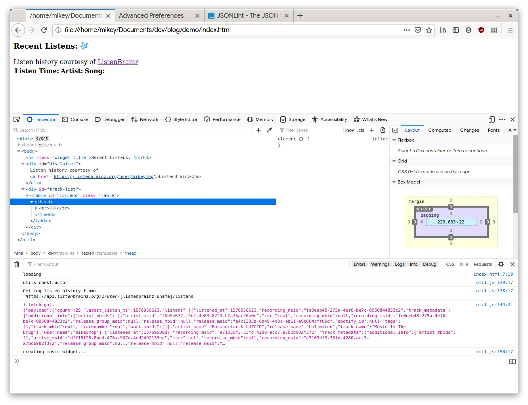Open Responsive Design Mode icon
Viewport: 528px width, 405px height.
pyautogui.click(x=492, y=119)
